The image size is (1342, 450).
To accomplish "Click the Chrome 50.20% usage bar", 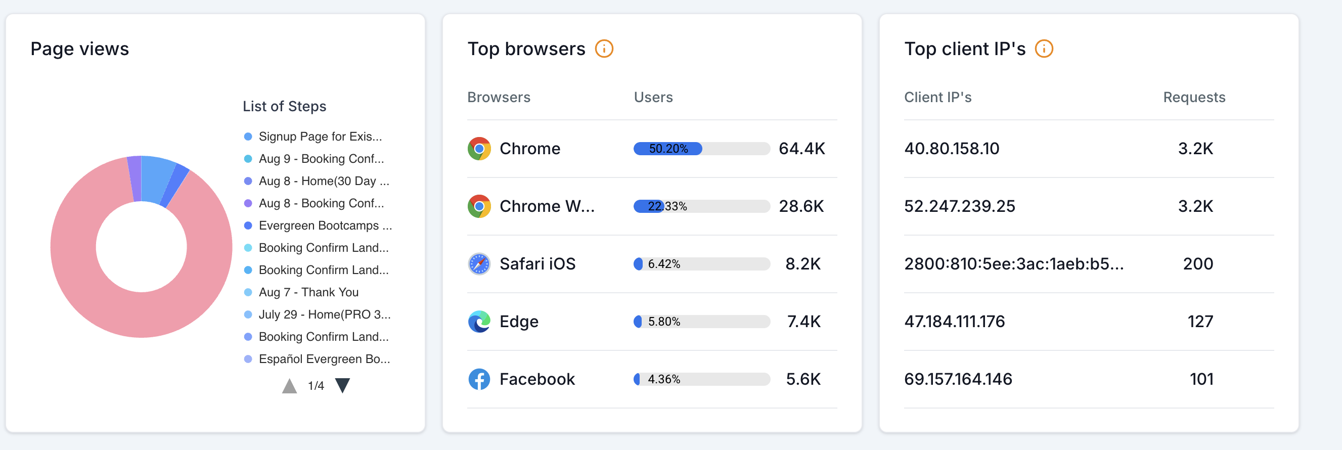I will 667,149.
